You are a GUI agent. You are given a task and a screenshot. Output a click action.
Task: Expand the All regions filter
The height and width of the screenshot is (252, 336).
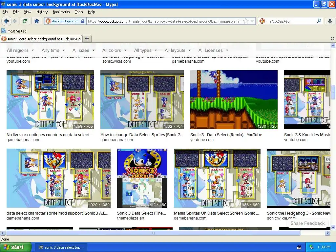(x=20, y=50)
